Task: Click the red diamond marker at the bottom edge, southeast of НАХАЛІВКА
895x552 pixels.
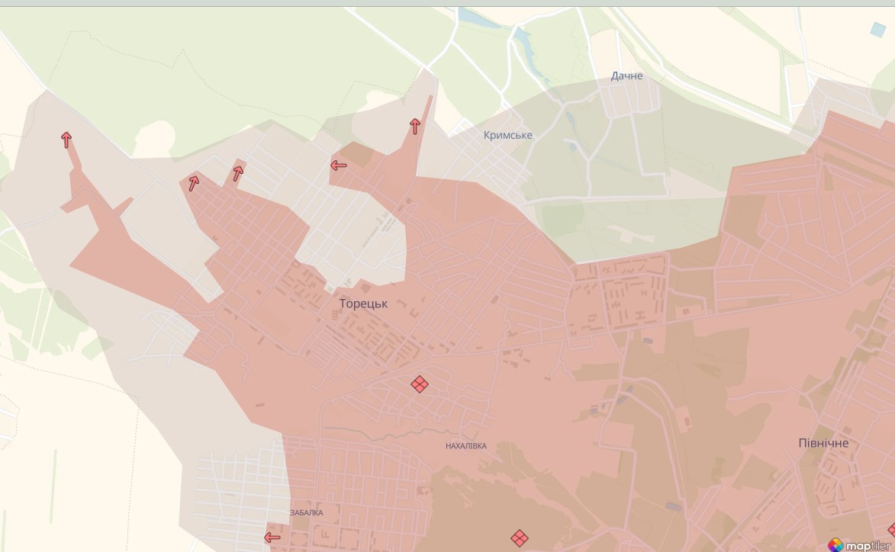Action: 519,538
